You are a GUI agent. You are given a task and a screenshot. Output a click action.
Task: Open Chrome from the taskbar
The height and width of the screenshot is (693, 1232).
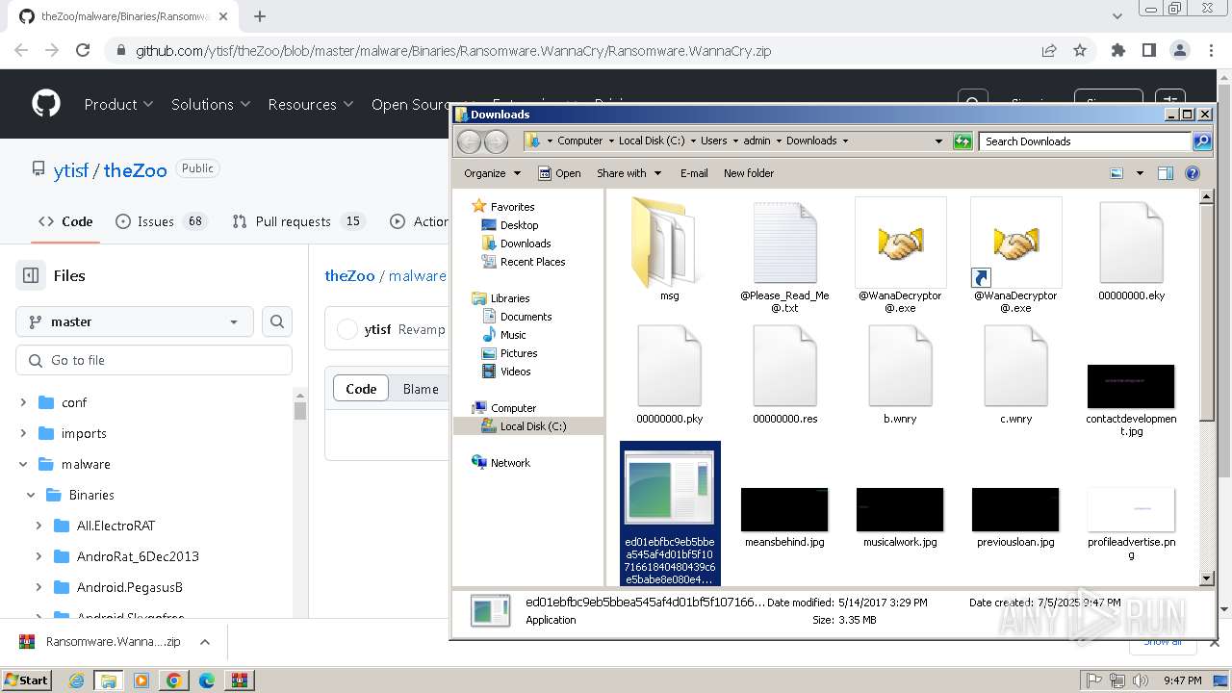pos(173,680)
